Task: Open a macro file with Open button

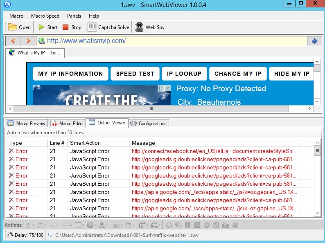Action: [x=19, y=27]
